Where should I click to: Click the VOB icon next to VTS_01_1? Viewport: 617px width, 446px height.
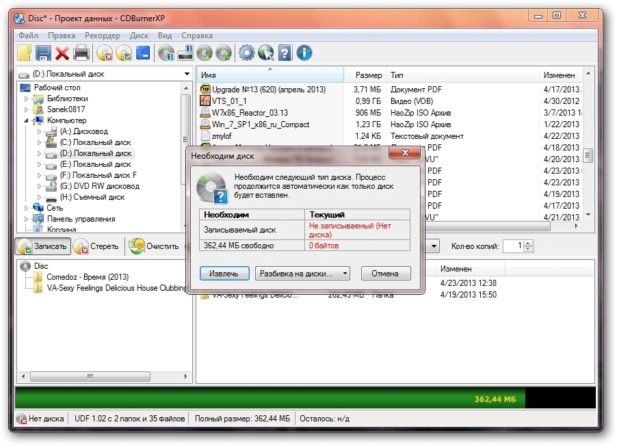click(205, 101)
